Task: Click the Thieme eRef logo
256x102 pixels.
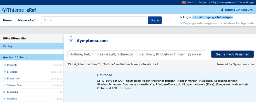Action: (x=19, y=10)
